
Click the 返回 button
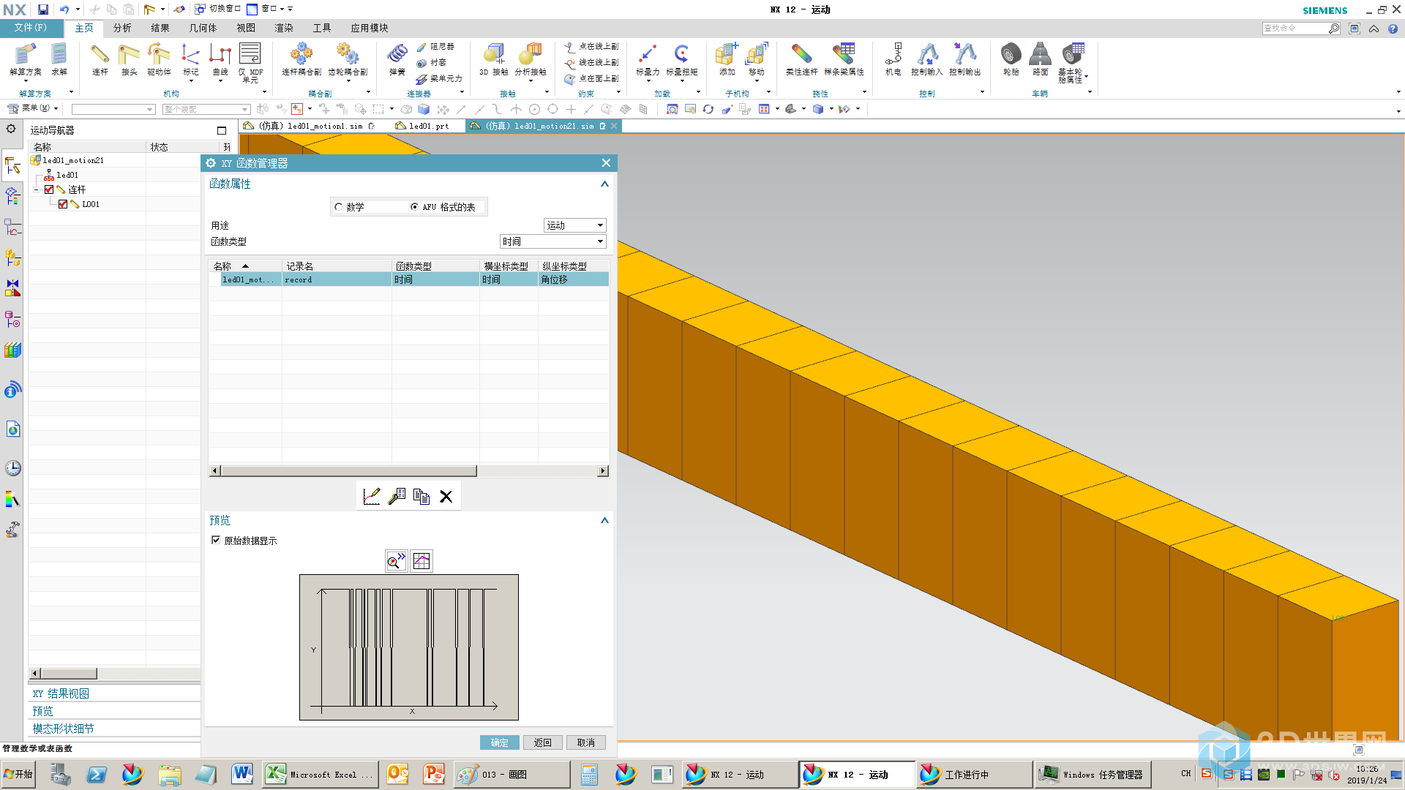(x=543, y=742)
